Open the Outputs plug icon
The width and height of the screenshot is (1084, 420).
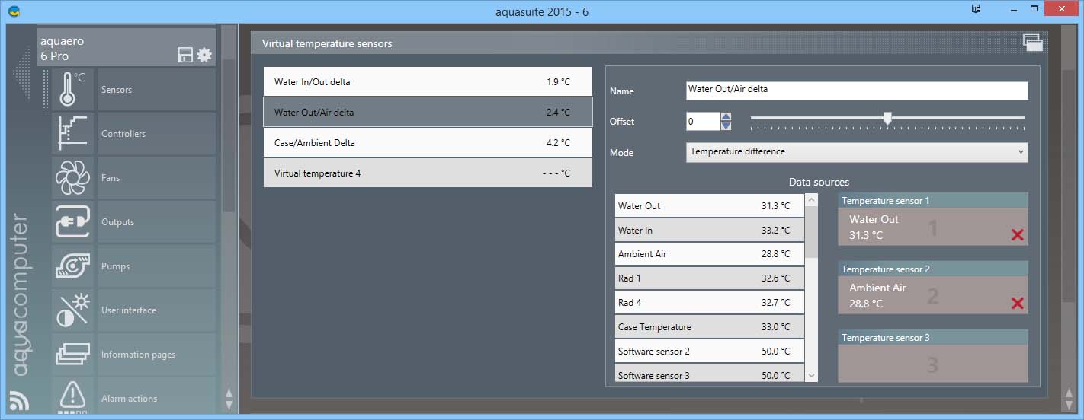73,222
